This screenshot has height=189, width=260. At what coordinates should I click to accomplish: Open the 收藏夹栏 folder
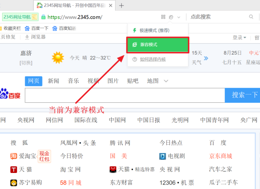click(10, 28)
